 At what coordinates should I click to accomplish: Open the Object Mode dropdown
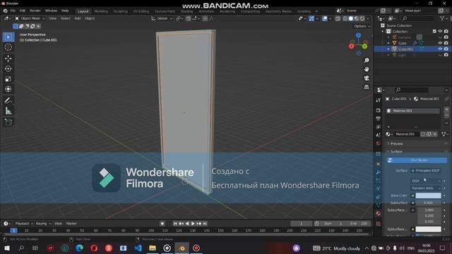30,18
